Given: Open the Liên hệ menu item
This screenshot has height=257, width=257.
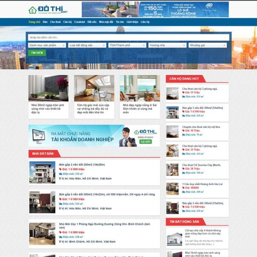Looking at the screenshot, I should tap(145, 22).
